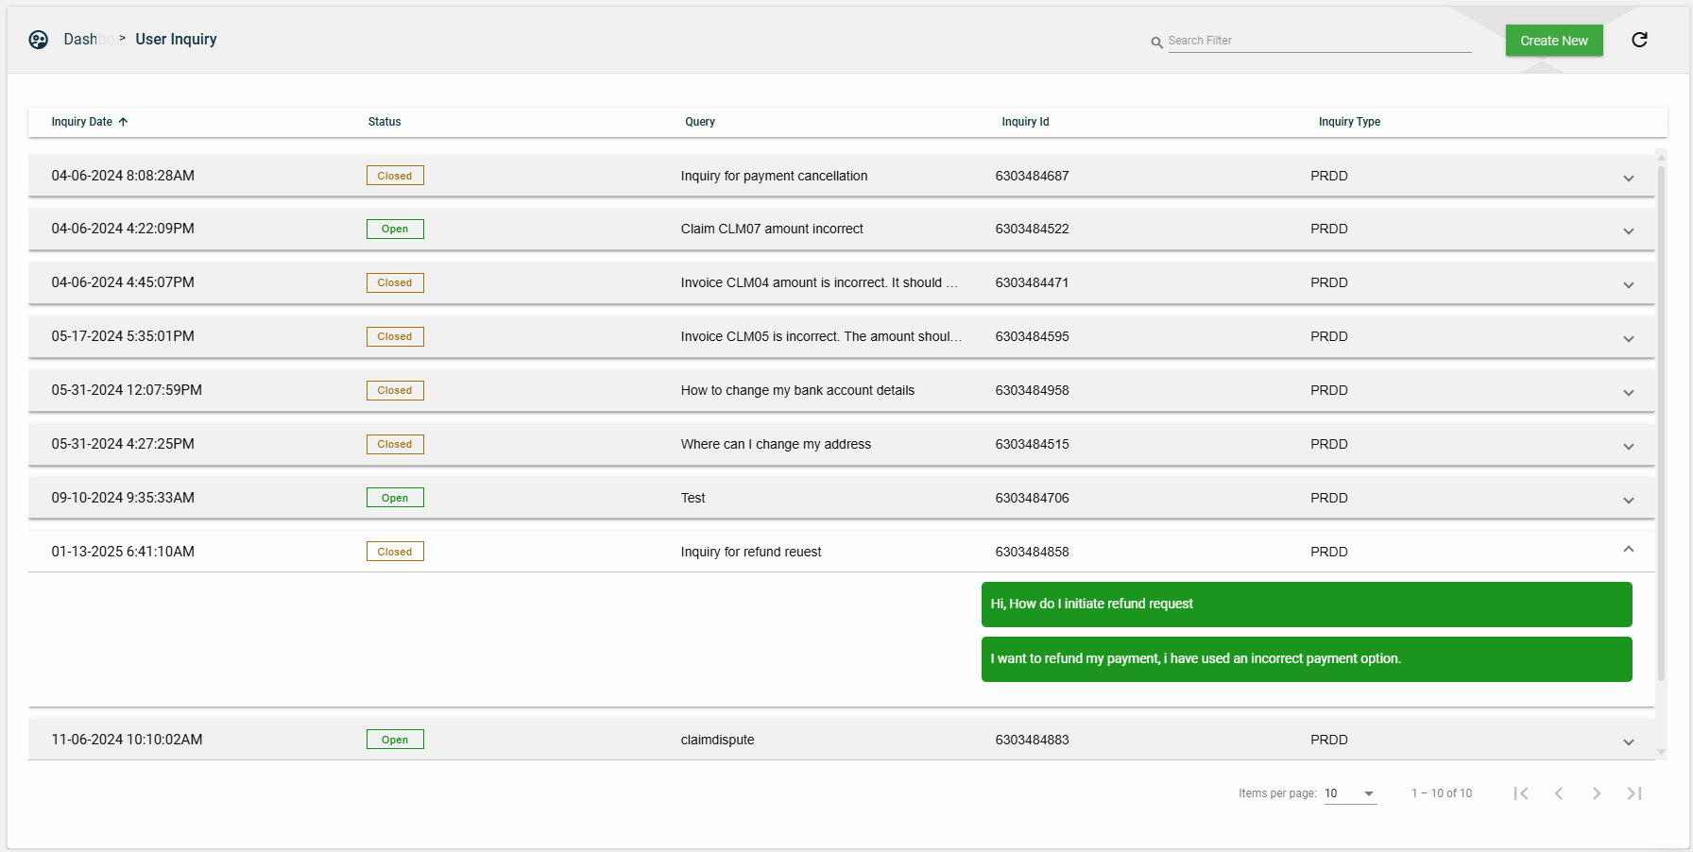1693x852 pixels.
Task: Sort by Inquiry Id column header
Action: [1025, 122]
